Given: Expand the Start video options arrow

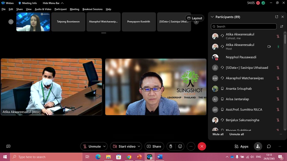Looking at the screenshot, I should pyautogui.click(x=139, y=146).
